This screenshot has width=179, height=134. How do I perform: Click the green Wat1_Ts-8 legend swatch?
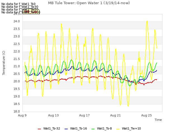tap(93, 129)
